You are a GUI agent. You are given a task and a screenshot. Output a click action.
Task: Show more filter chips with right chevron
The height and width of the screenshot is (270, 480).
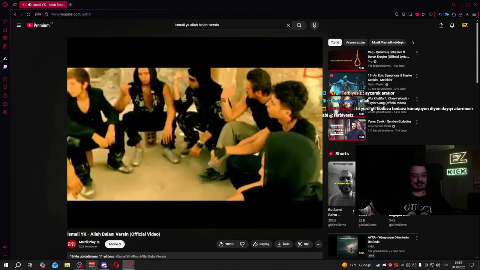413,42
